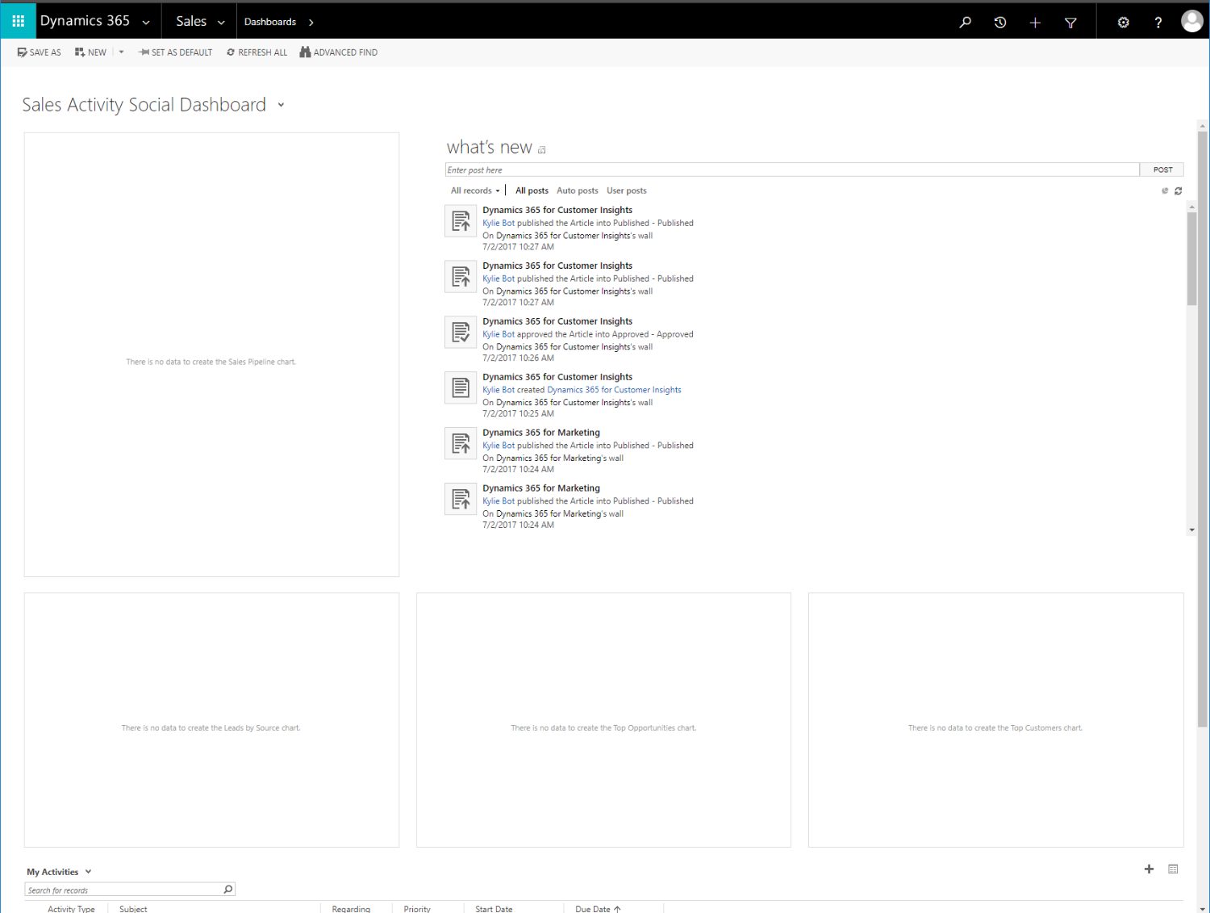The image size is (1210, 913).
Task: Click the Enter post here field
Action: click(792, 170)
